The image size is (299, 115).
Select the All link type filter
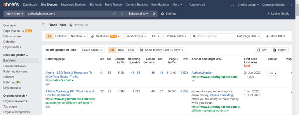(49, 36)
